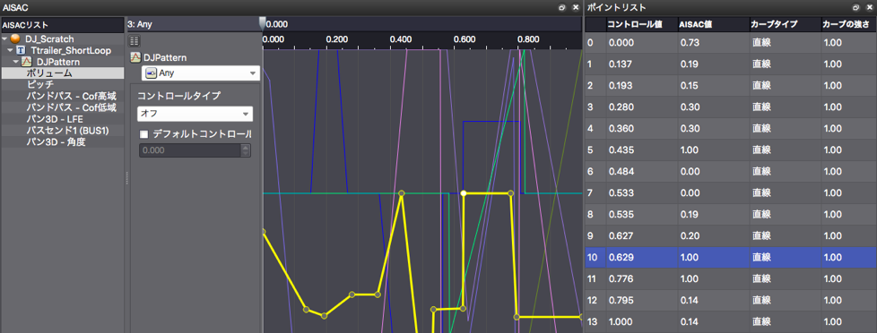Click the カーブタイプ column header
Viewport: 877px width, 333px height.
[x=785, y=24]
